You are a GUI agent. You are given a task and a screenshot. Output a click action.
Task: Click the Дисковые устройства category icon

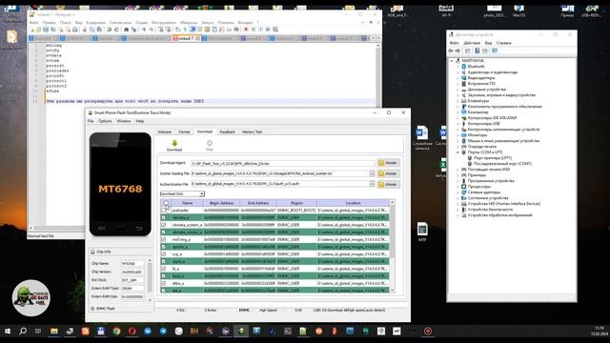click(464, 89)
